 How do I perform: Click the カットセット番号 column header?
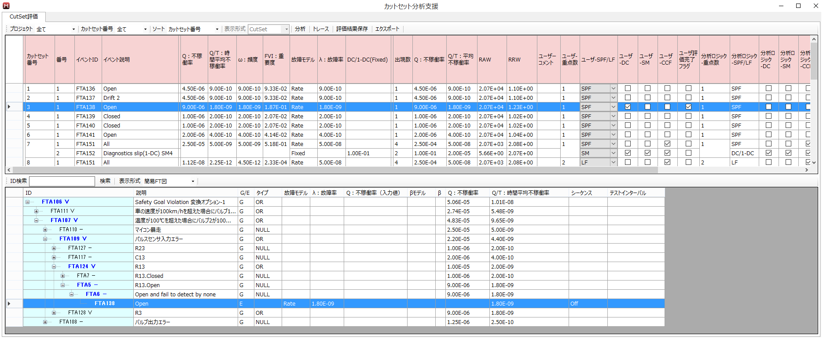point(40,59)
